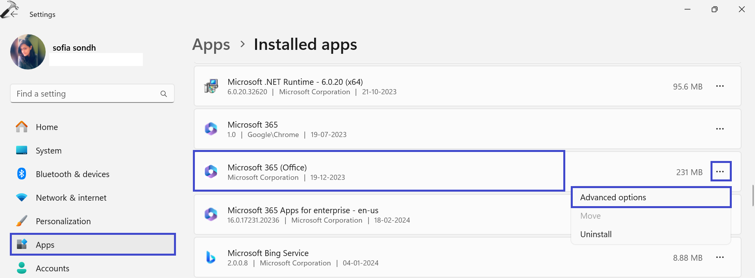Click Microsoft .NET Runtime app icon
Screen dimensions: 755x278
pyautogui.click(x=211, y=86)
